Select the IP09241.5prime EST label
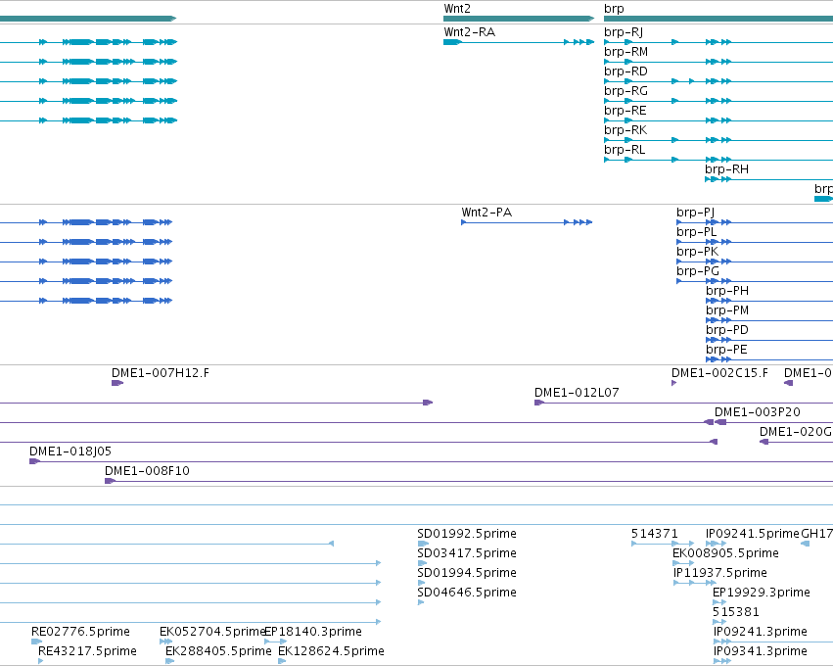Screen dimensions: 833x666 [752, 534]
